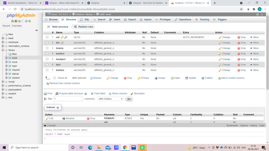Open phpMyAdmin home icon in sidebar
This screenshot has width=269, height=151.
click(x=12, y=21)
